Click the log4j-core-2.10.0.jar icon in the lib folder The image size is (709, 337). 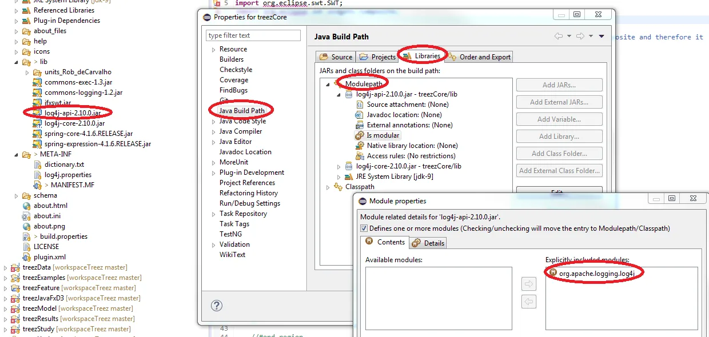point(38,123)
